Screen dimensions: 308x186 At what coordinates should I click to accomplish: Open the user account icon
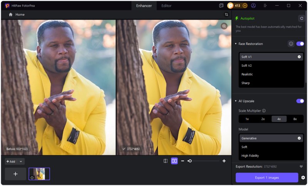253,6
